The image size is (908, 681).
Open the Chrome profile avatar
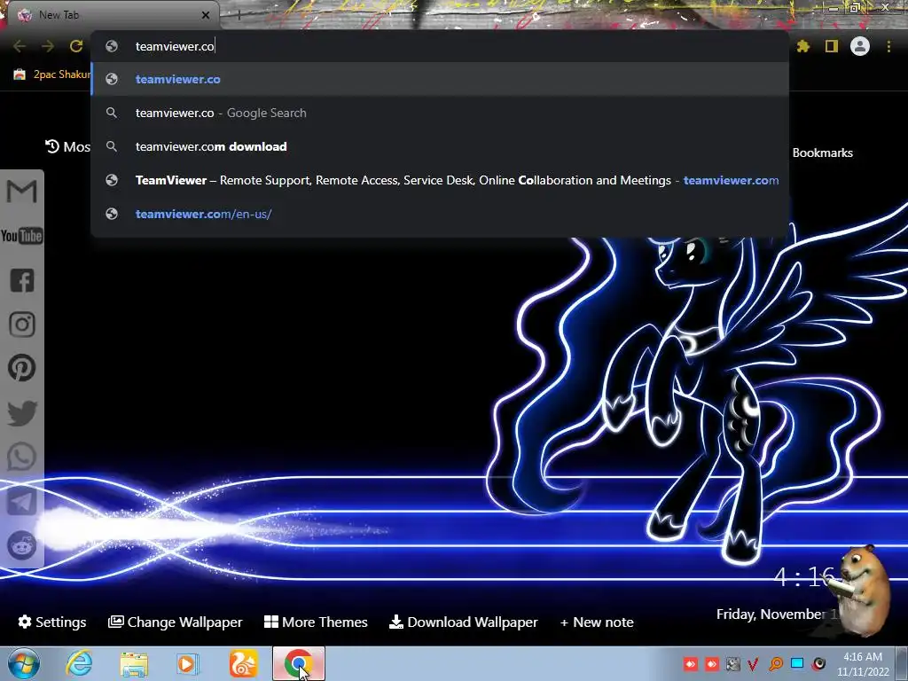860,46
